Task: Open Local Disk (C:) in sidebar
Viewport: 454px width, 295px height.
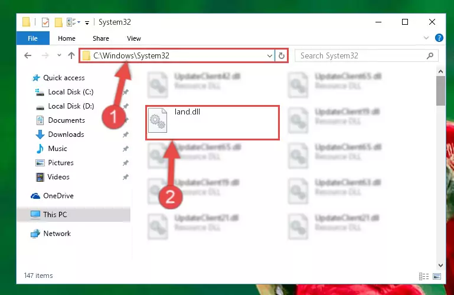Action: (71, 92)
